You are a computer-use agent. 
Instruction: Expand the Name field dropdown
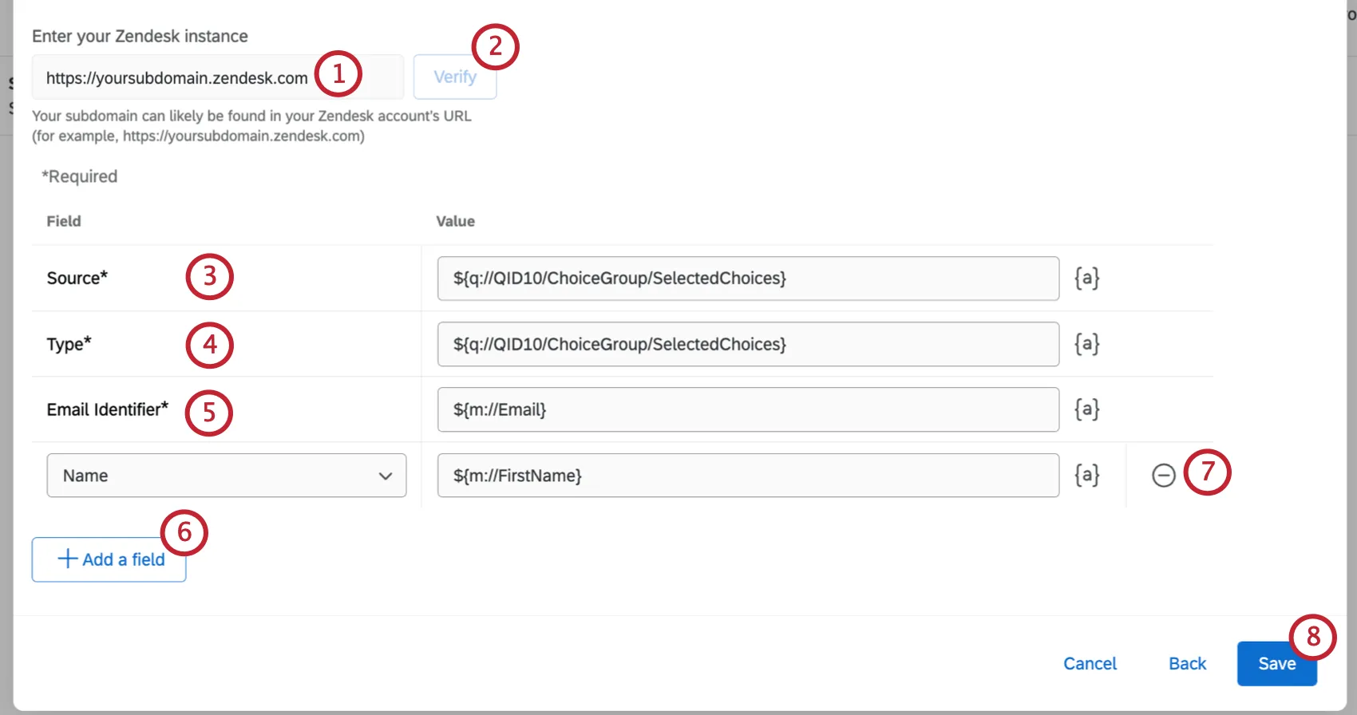point(227,476)
